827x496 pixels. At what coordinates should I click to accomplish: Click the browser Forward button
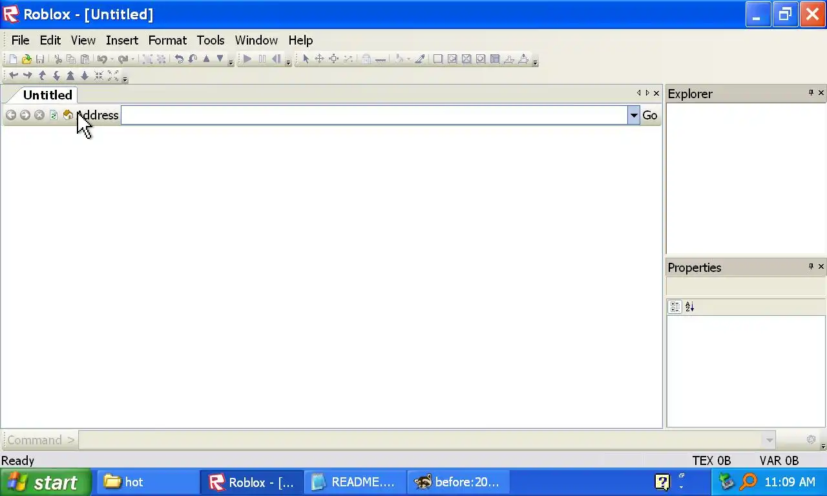(25, 115)
